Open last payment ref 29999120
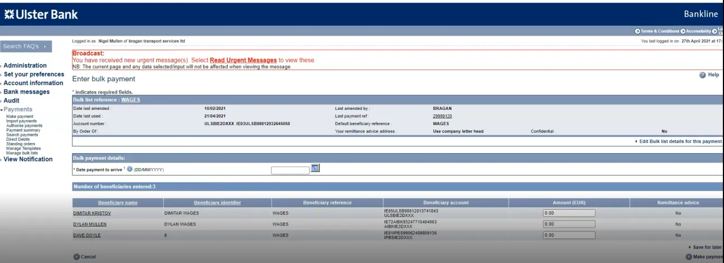The image size is (724, 263). click(443, 116)
